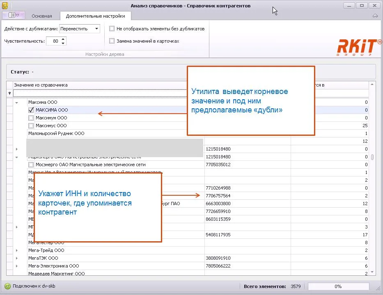Viewport: 383px width, 295px height.
Task: Click the app icon in the title bar
Action: click(x=5, y=5)
